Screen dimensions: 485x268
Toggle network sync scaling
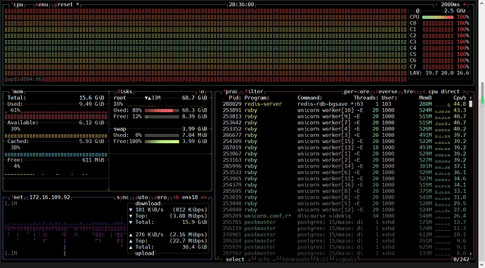click(123, 197)
